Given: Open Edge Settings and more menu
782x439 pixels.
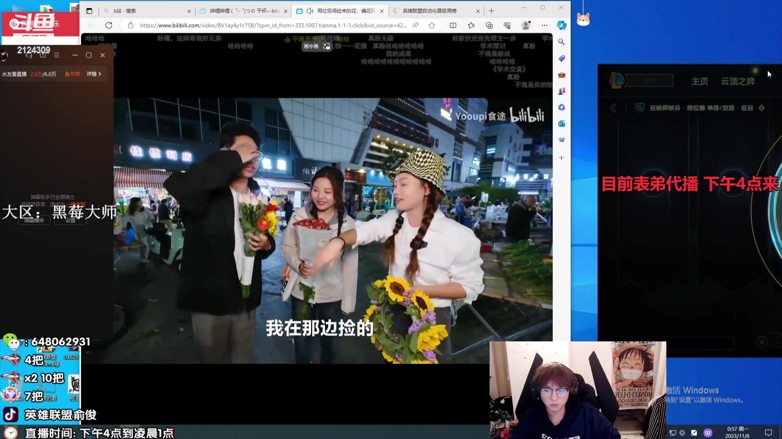Looking at the screenshot, I should pyautogui.click(x=545, y=25).
